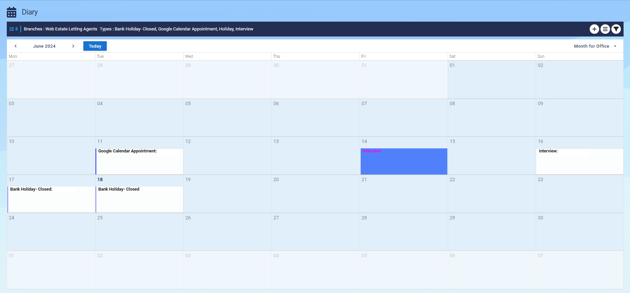Select day 20 date cell
This screenshot has width=630, height=293.
(316, 194)
